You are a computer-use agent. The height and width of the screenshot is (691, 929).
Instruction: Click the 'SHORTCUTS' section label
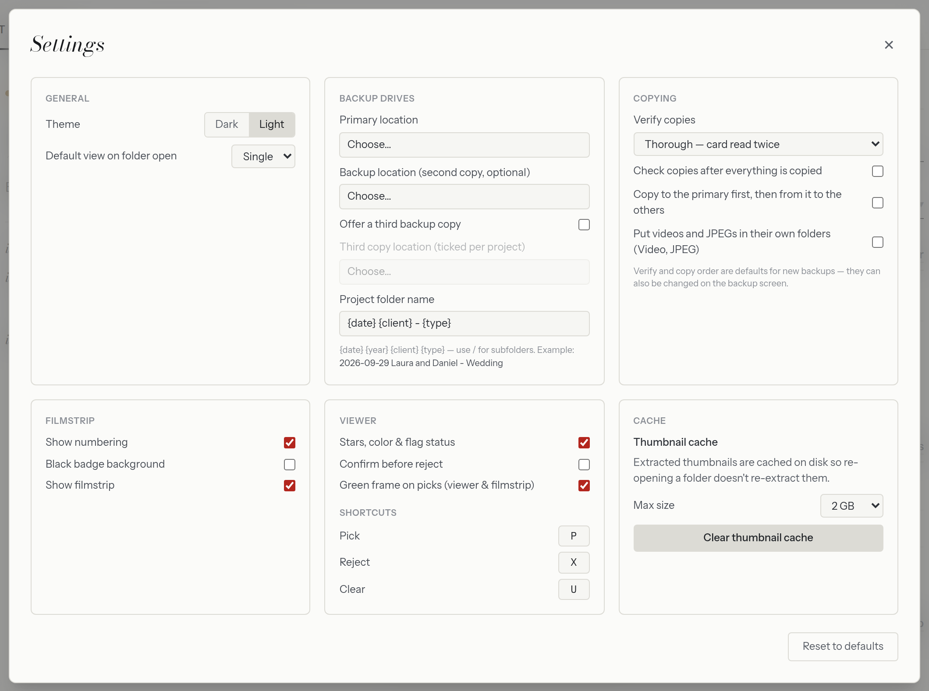pos(368,513)
